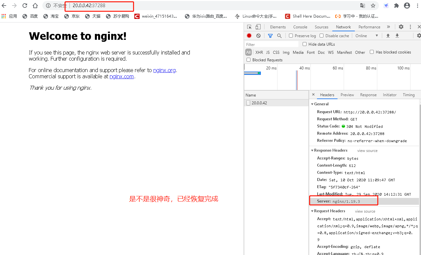Toggle the network filter funnel icon

pyautogui.click(x=270, y=36)
